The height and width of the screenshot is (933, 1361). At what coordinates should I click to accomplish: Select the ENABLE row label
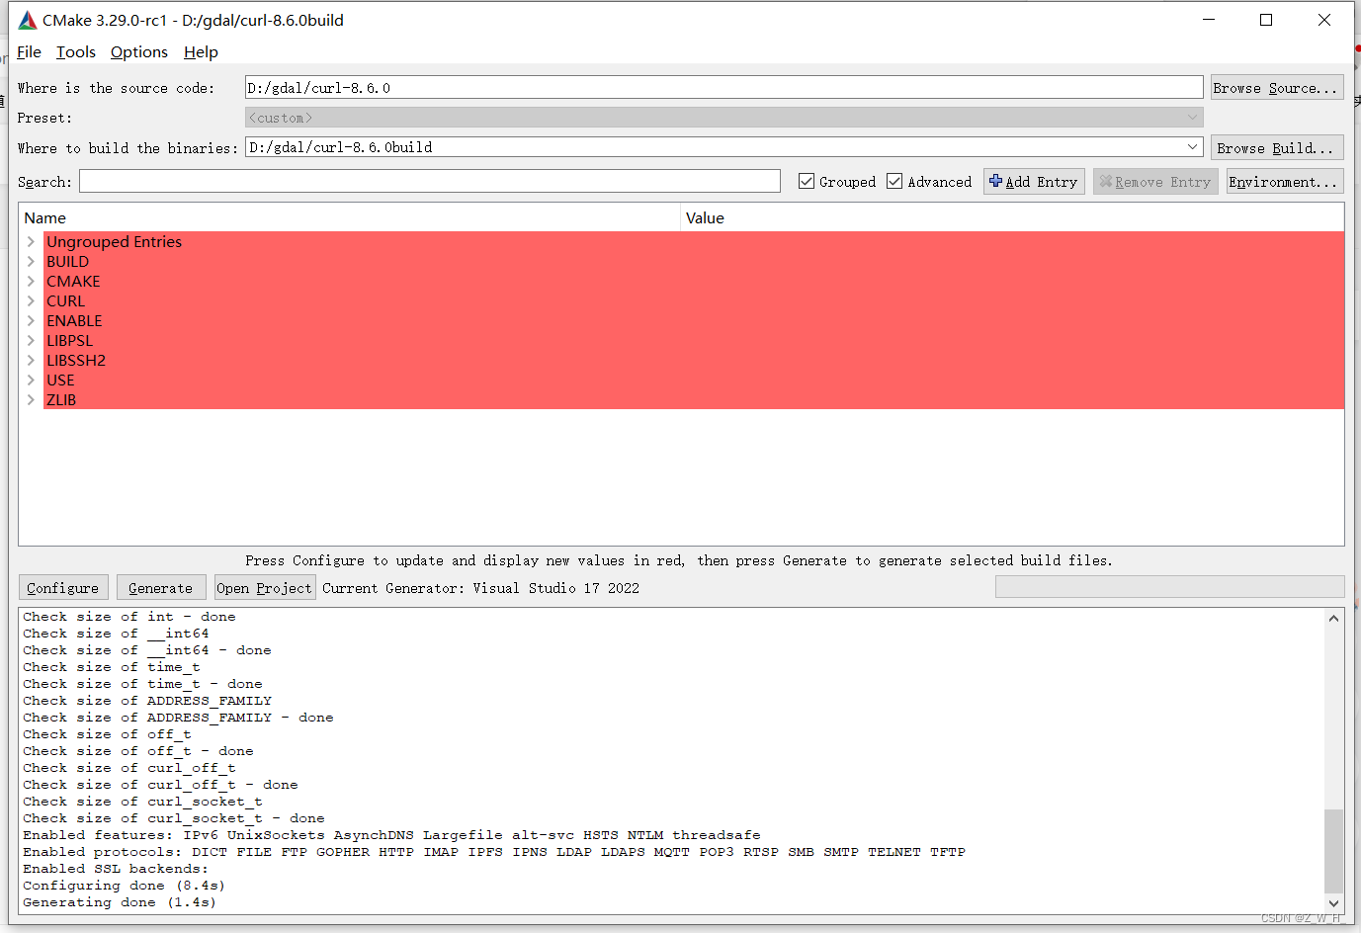74,320
